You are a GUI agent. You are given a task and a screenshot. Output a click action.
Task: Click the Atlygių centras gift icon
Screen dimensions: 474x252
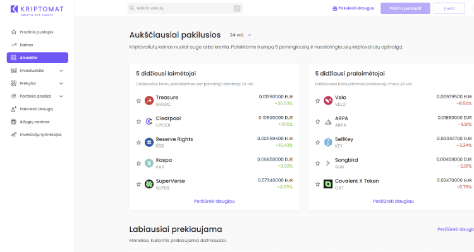pyautogui.click(x=14, y=122)
